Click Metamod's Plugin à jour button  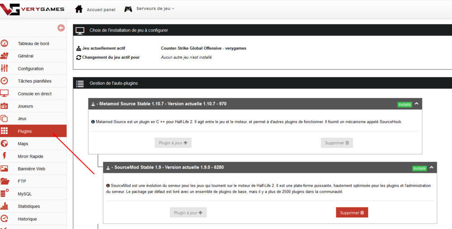[173, 143]
